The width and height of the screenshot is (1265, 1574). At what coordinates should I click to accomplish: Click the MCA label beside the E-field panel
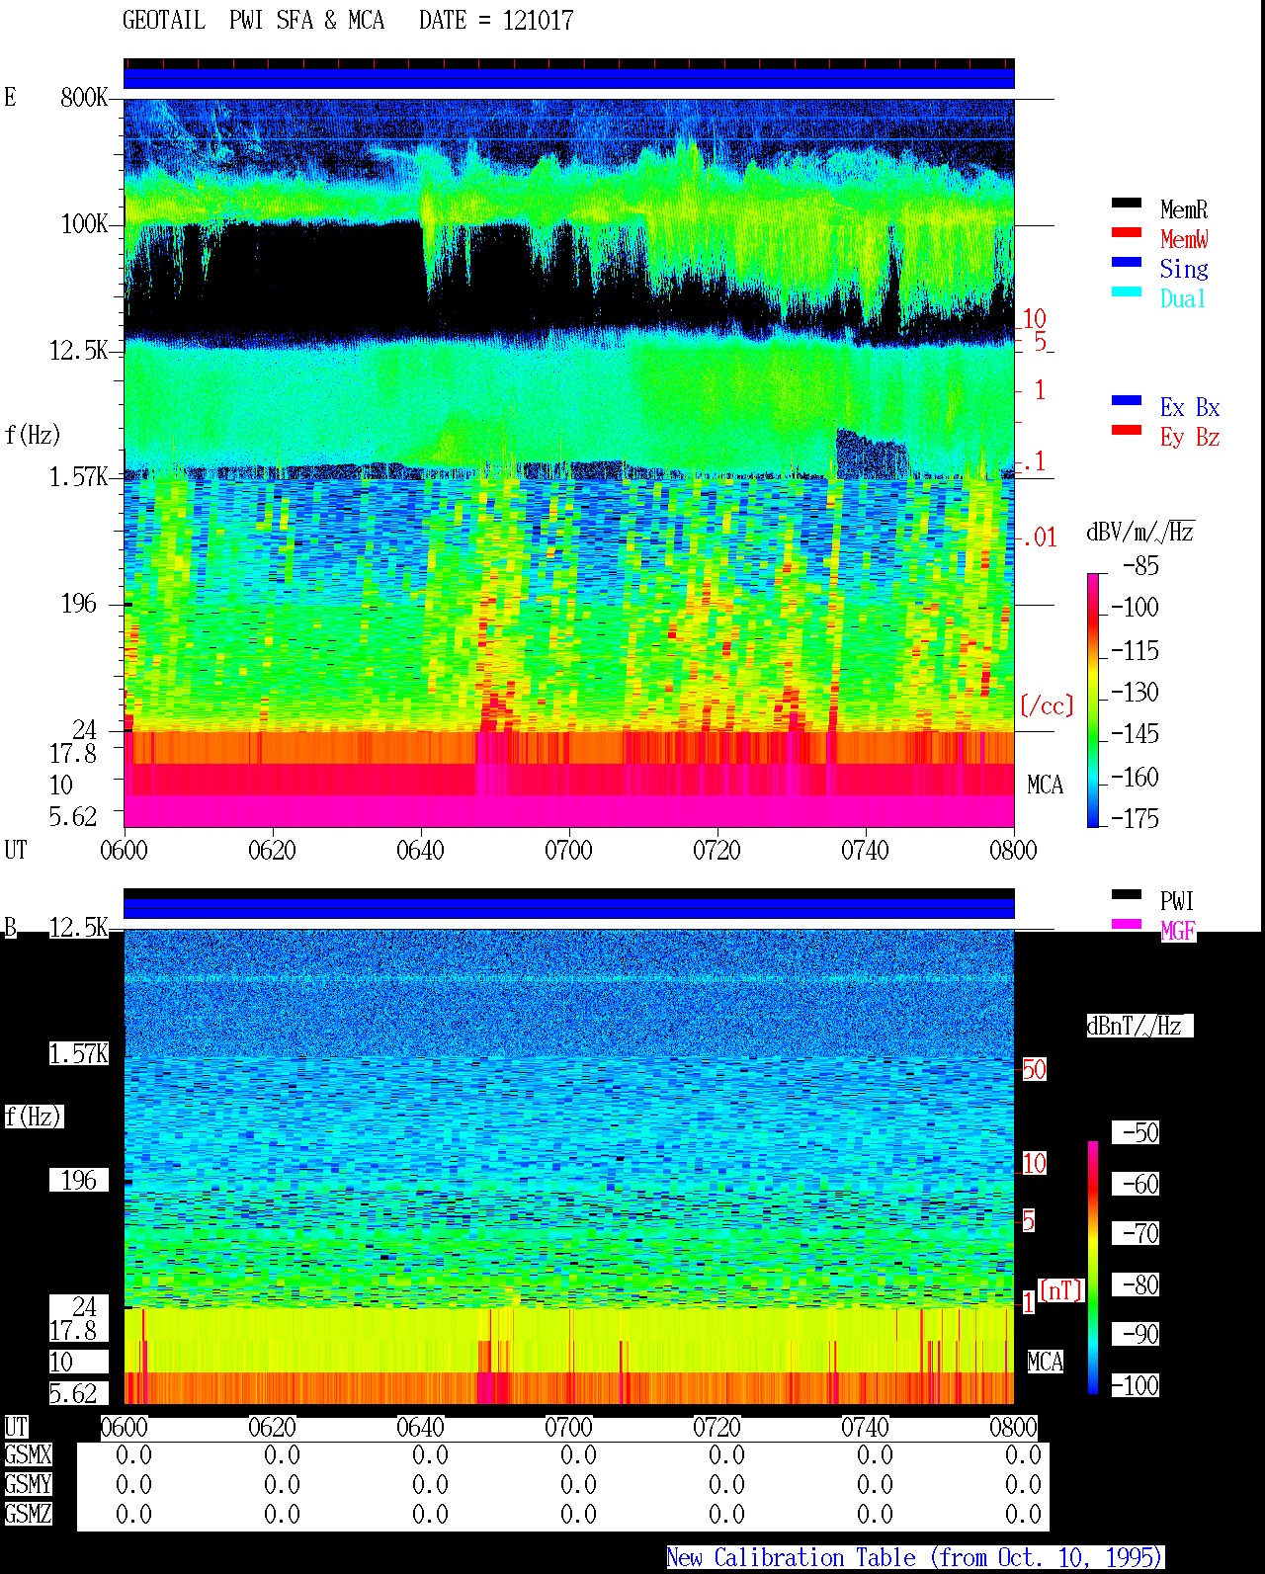pyautogui.click(x=1045, y=785)
